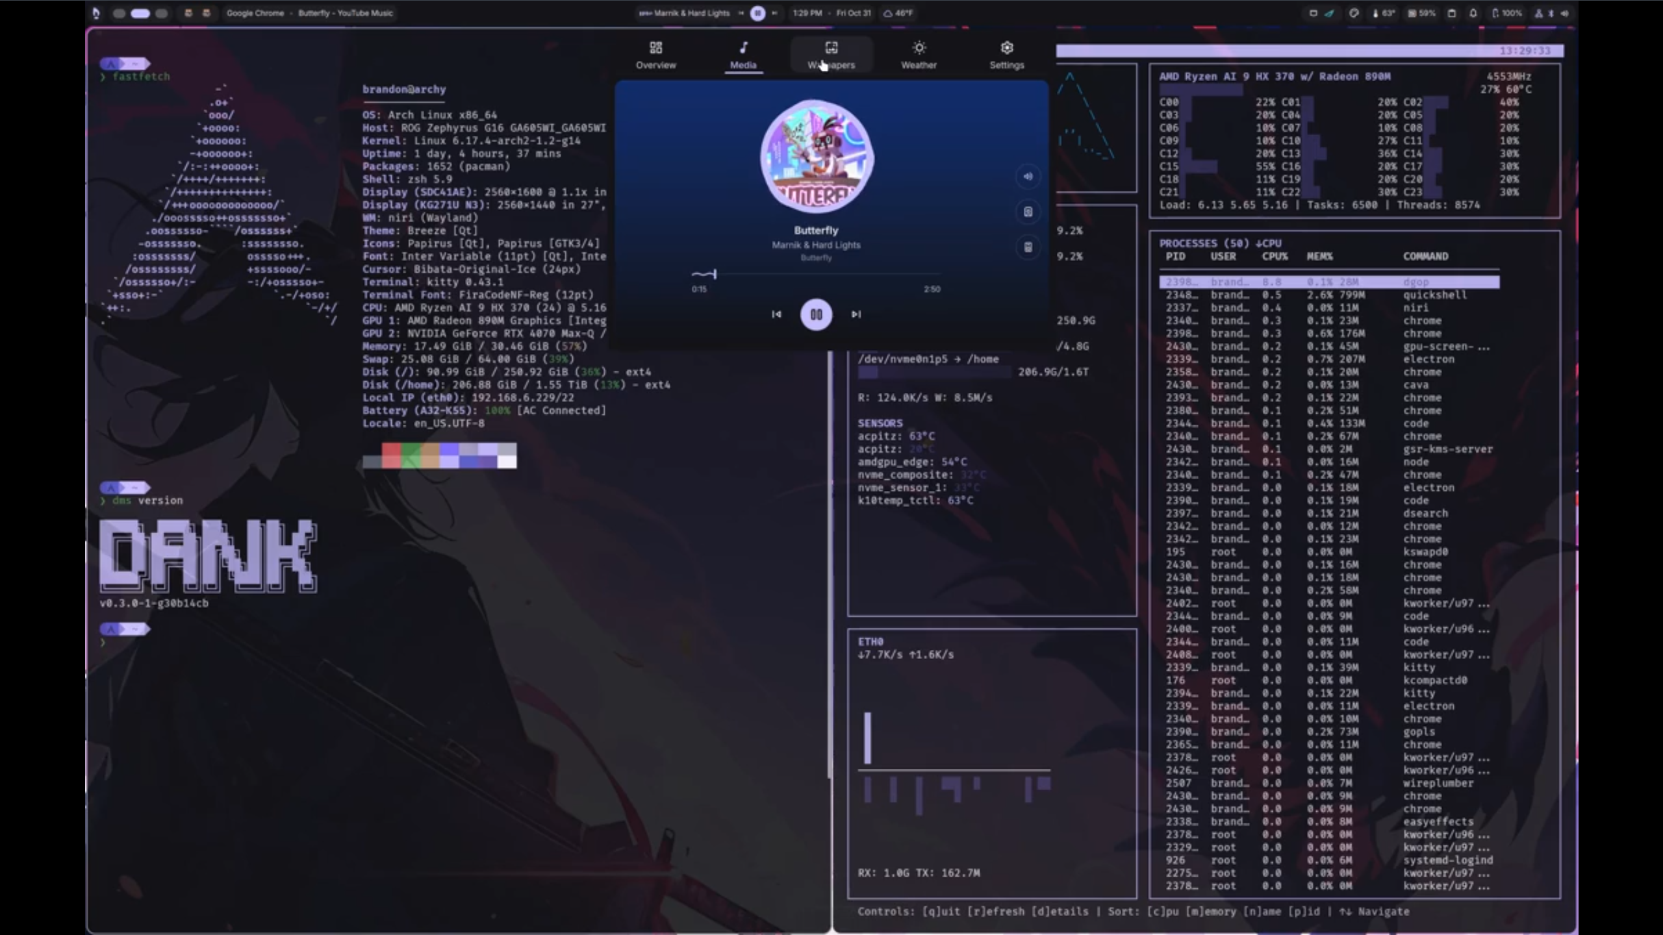Click the focused window title in top bar
This screenshot has height=935, width=1663.
click(310, 13)
